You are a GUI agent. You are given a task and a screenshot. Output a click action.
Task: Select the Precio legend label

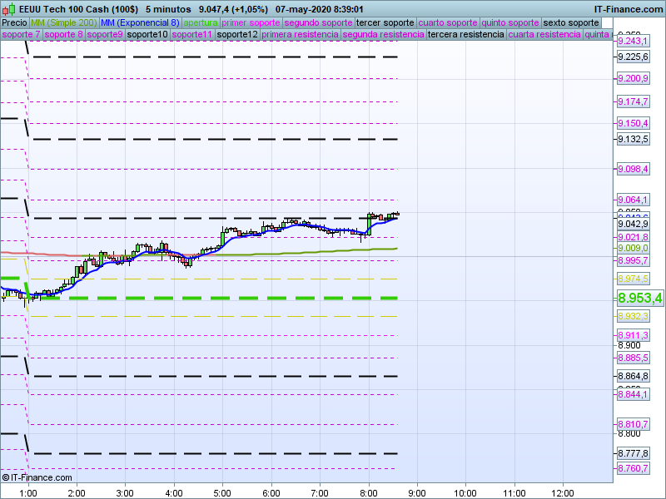pos(14,22)
